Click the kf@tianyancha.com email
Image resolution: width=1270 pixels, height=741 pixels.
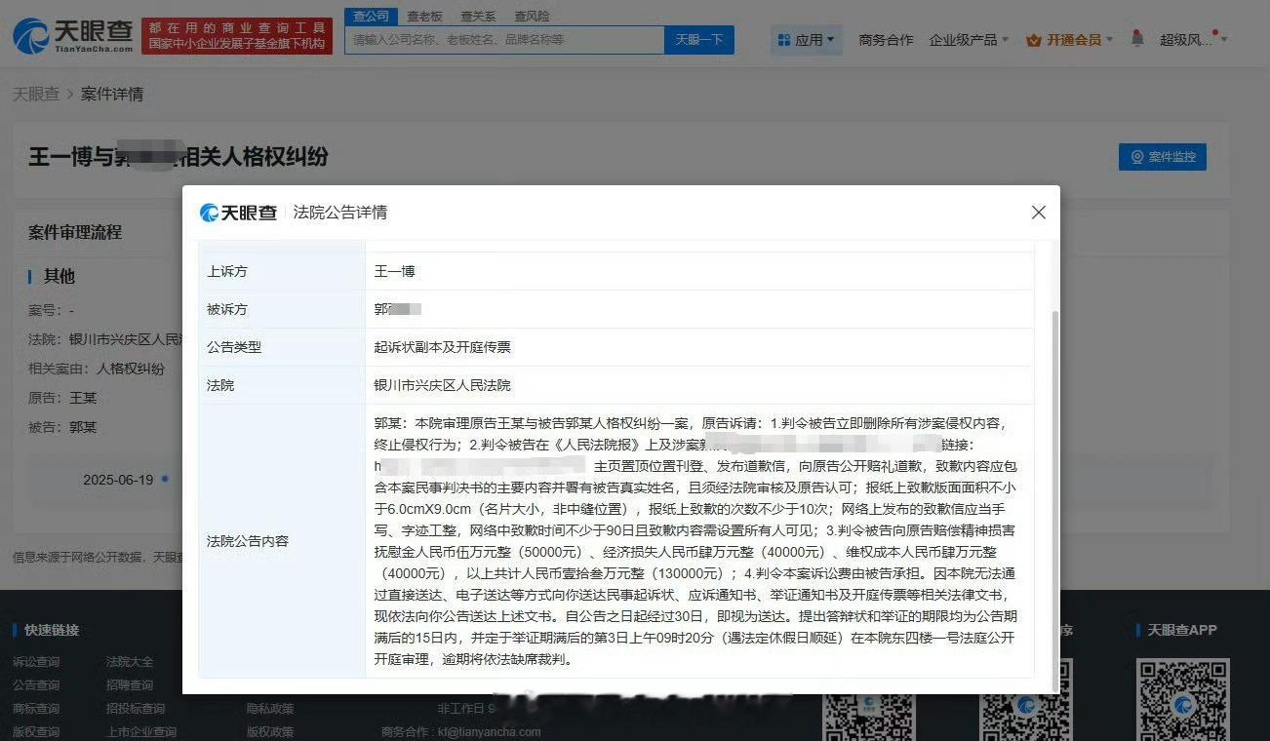click(x=489, y=732)
